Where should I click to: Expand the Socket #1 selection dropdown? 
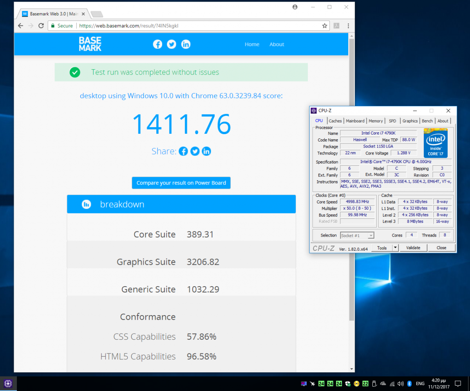[357, 235]
